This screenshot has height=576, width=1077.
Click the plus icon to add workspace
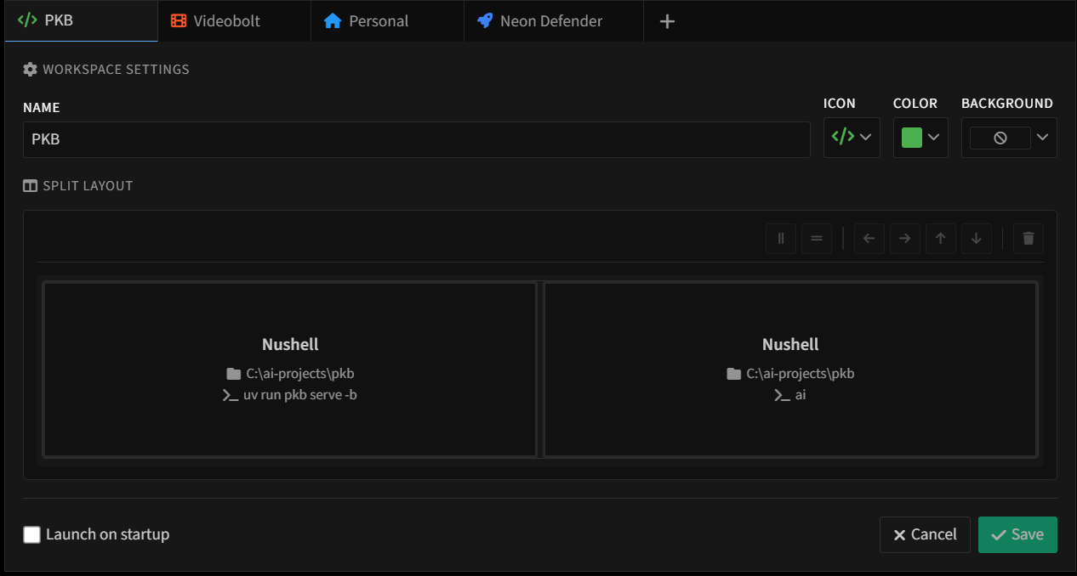pos(667,21)
